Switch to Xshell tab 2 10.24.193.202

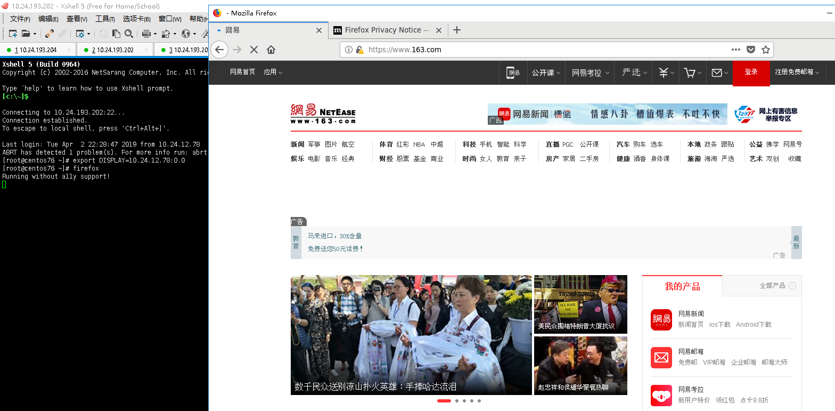[x=115, y=50]
